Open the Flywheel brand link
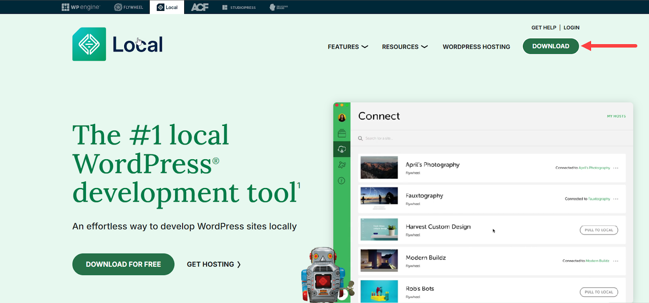 coord(129,7)
